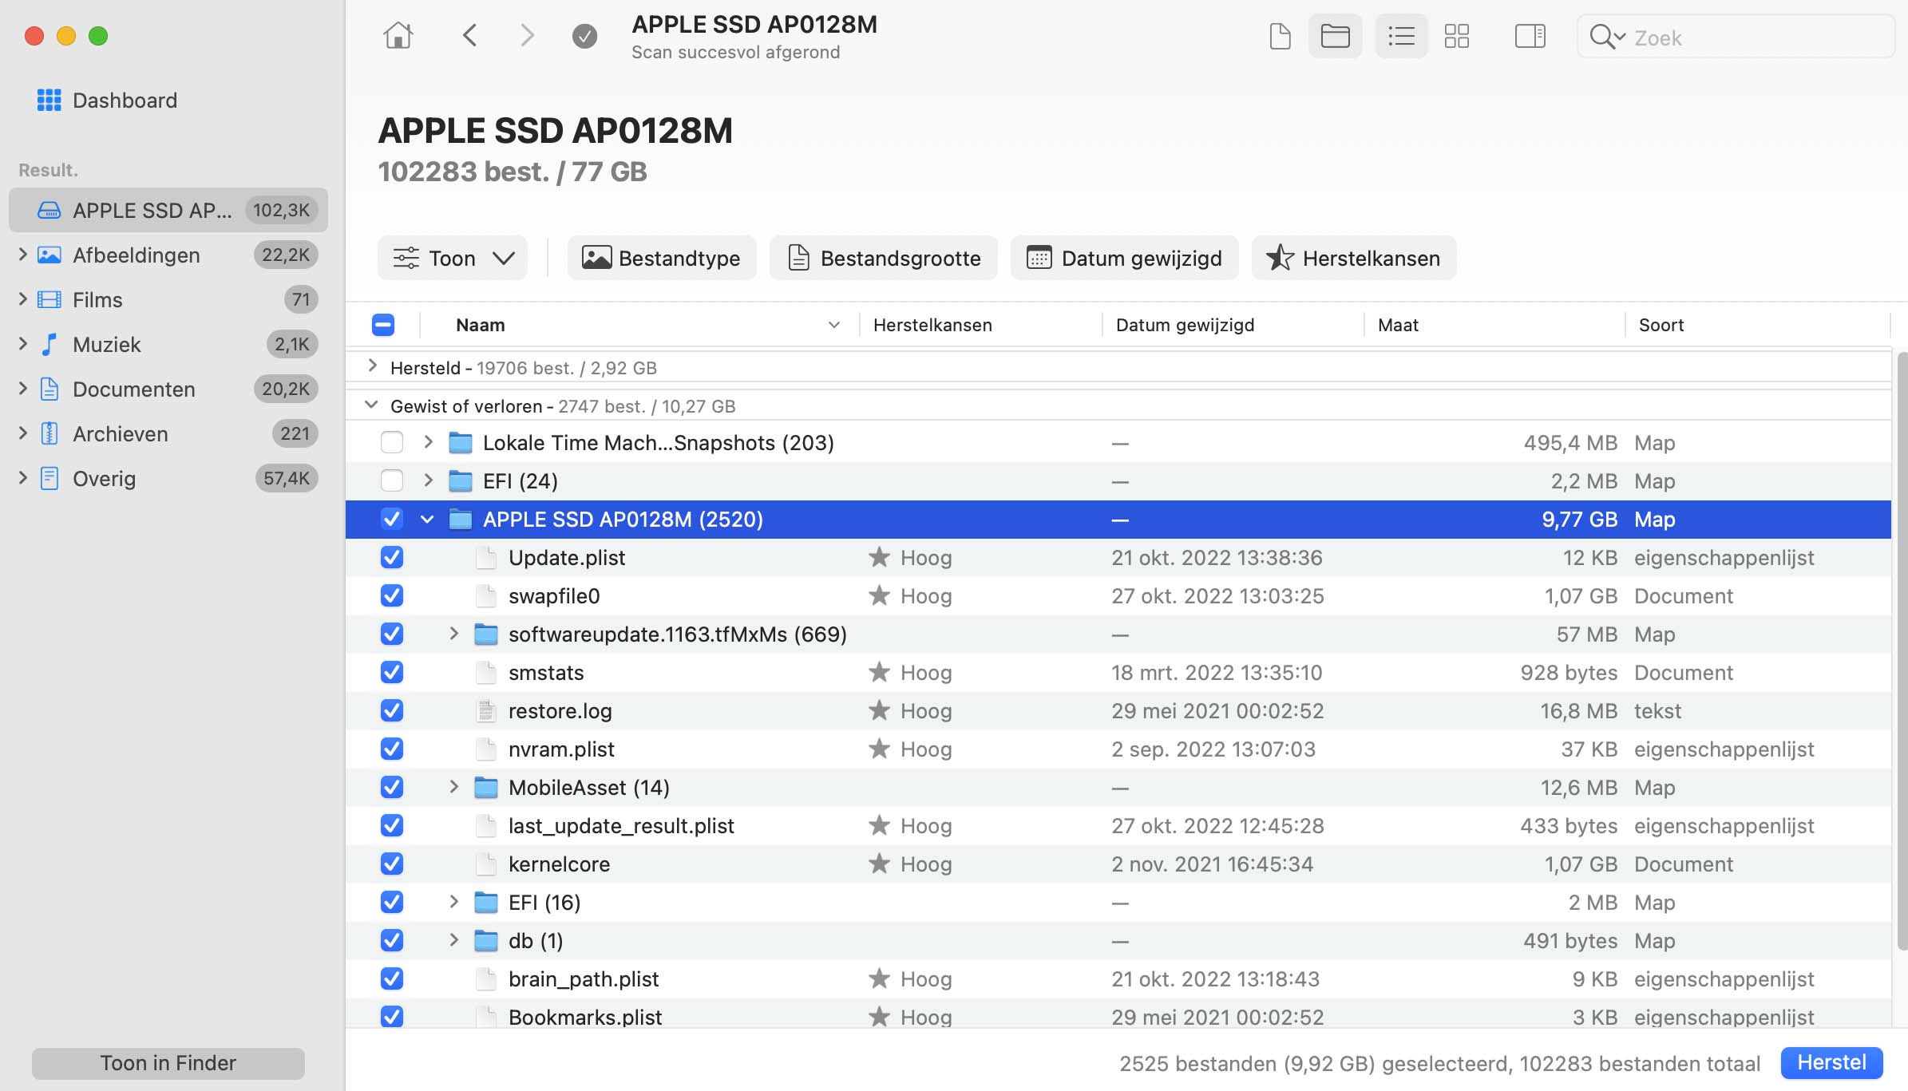Toggle the preview side panel icon
1908x1091 pixels.
(1530, 37)
